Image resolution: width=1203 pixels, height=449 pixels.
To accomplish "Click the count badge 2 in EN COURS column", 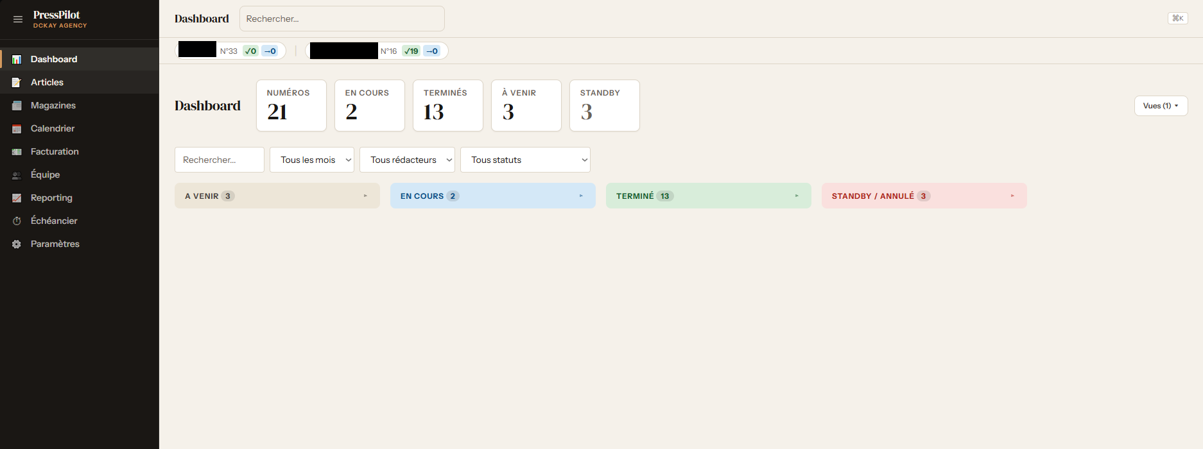I will (453, 196).
